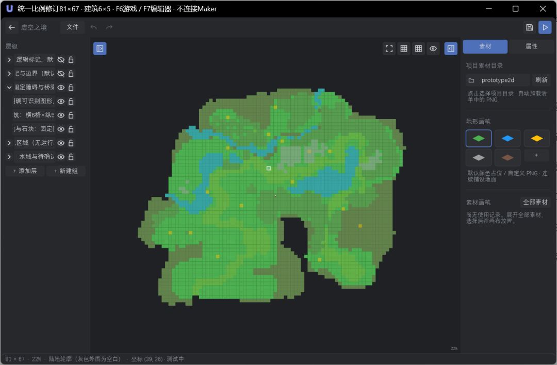
Task: Lock the 水域与待确 layer group
Action: [x=71, y=157]
